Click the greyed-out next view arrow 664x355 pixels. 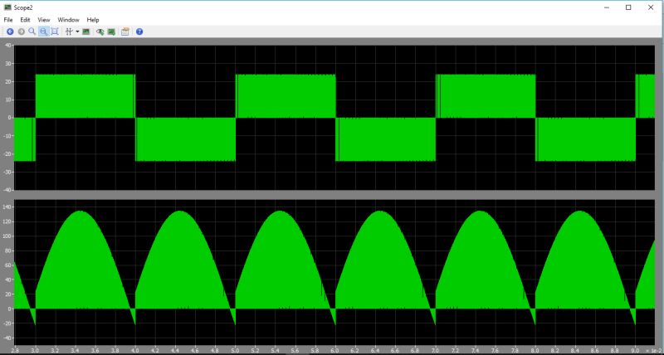(22, 32)
